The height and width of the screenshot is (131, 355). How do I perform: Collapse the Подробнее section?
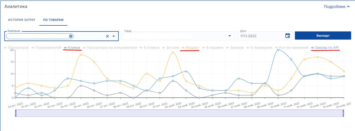(337, 7)
